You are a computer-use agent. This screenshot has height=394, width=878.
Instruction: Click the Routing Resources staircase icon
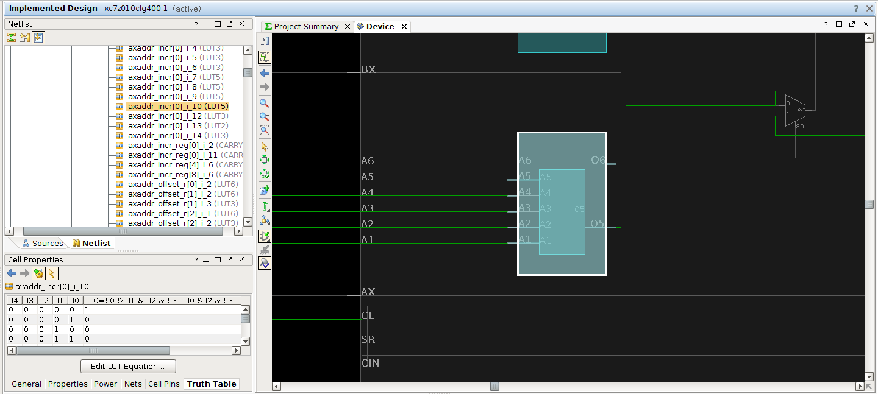point(265,206)
